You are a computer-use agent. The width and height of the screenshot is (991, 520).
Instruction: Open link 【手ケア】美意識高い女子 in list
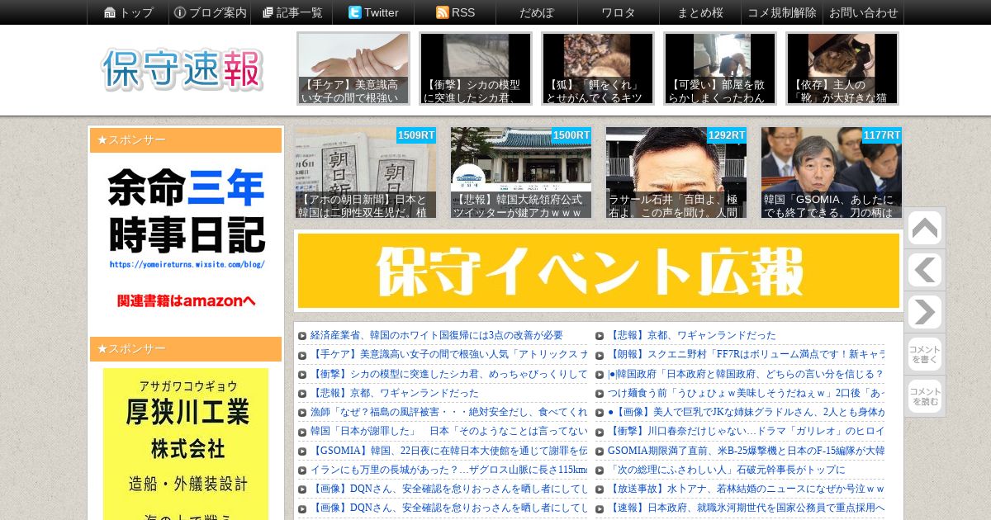pos(448,354)
